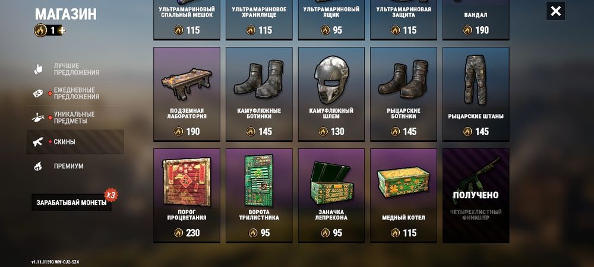Close the shop with the X button
This screenshot has width=594, height=267.
point(556,11)
